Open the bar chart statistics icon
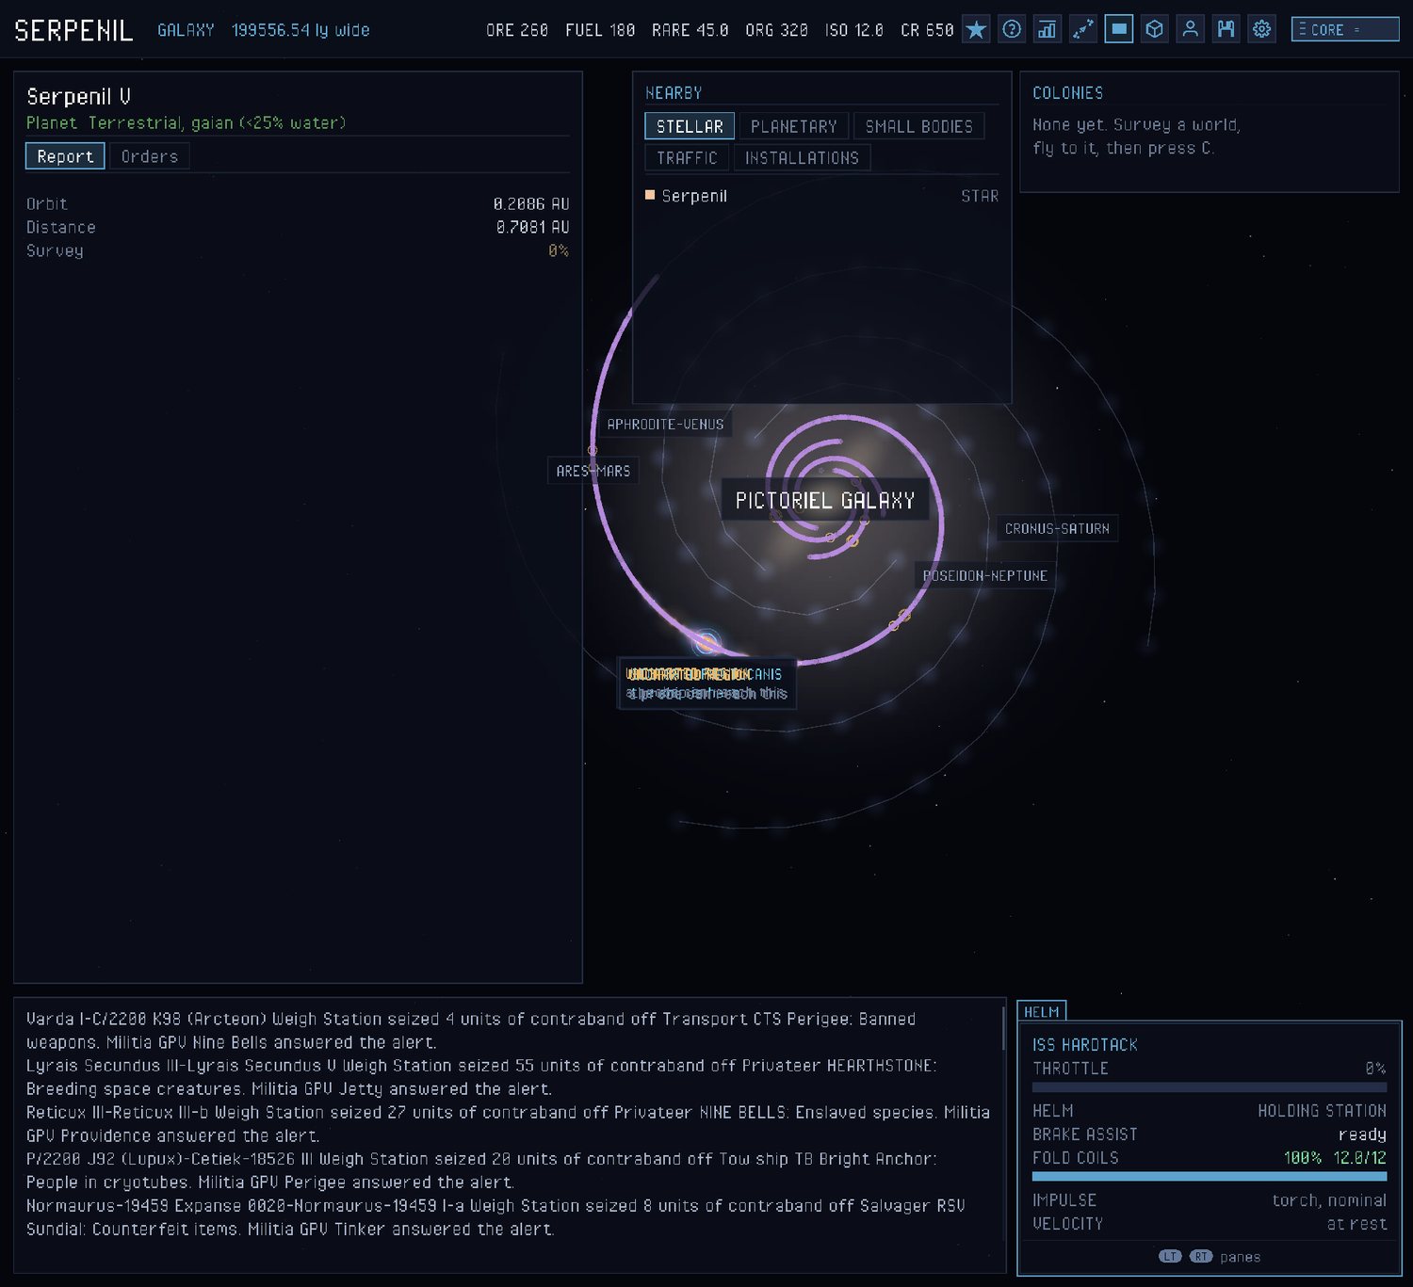The width and height of the screenshot is (1413, 1287). click(x=1047, y=29)
